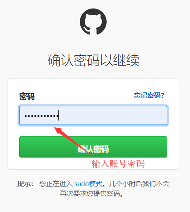Screen dimensions: 190x212
Task: Open the sudo模式 help link
Action: [88, 184]
